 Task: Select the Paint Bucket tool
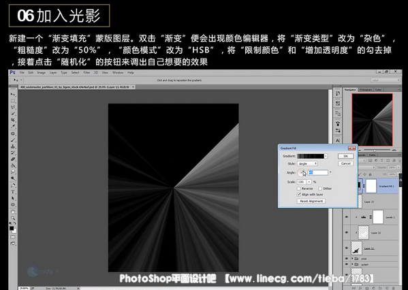click(13, 165)
